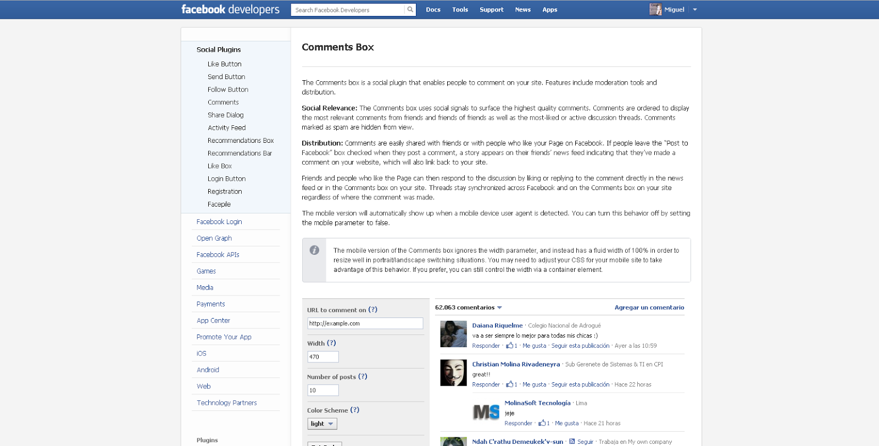The width and height of the screenshot is (879, 446).
Task: Open Payments section
Action: 211,304
